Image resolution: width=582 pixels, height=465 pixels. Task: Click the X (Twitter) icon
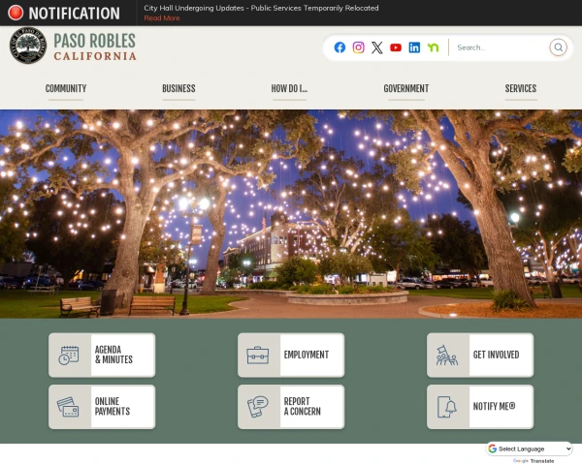(377, 47)
